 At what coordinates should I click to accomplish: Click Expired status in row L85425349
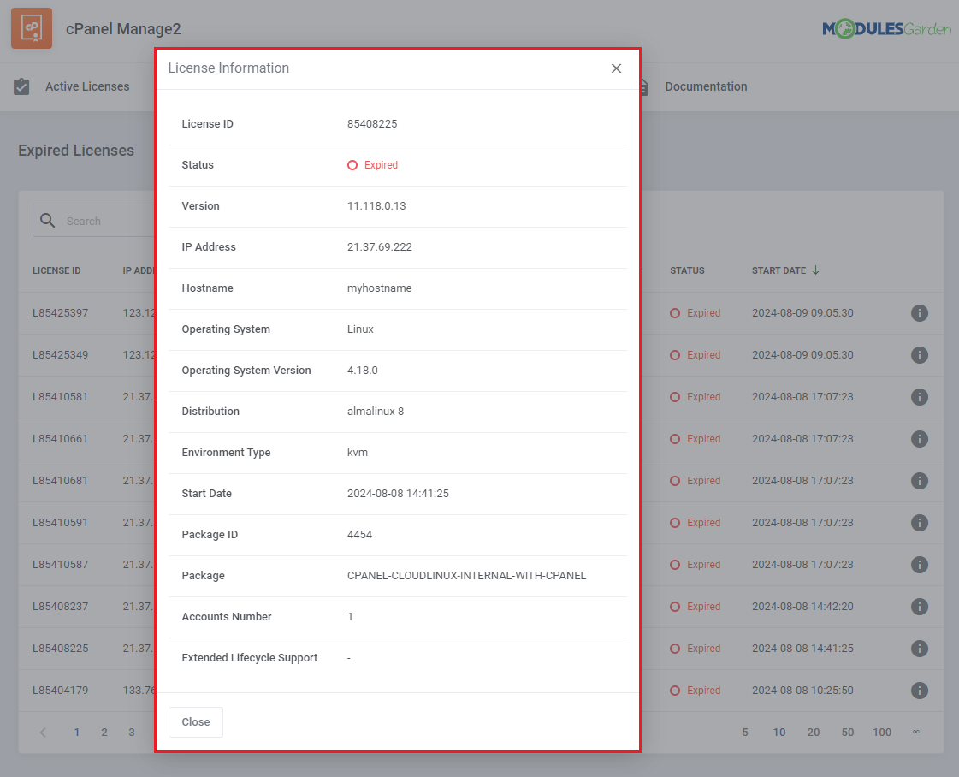(x=696, y=355)
